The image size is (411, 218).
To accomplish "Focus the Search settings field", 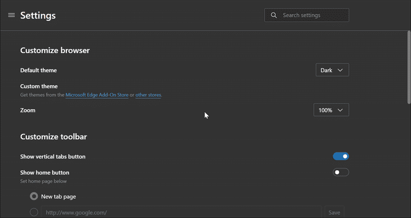I will [x=307, y=15].
